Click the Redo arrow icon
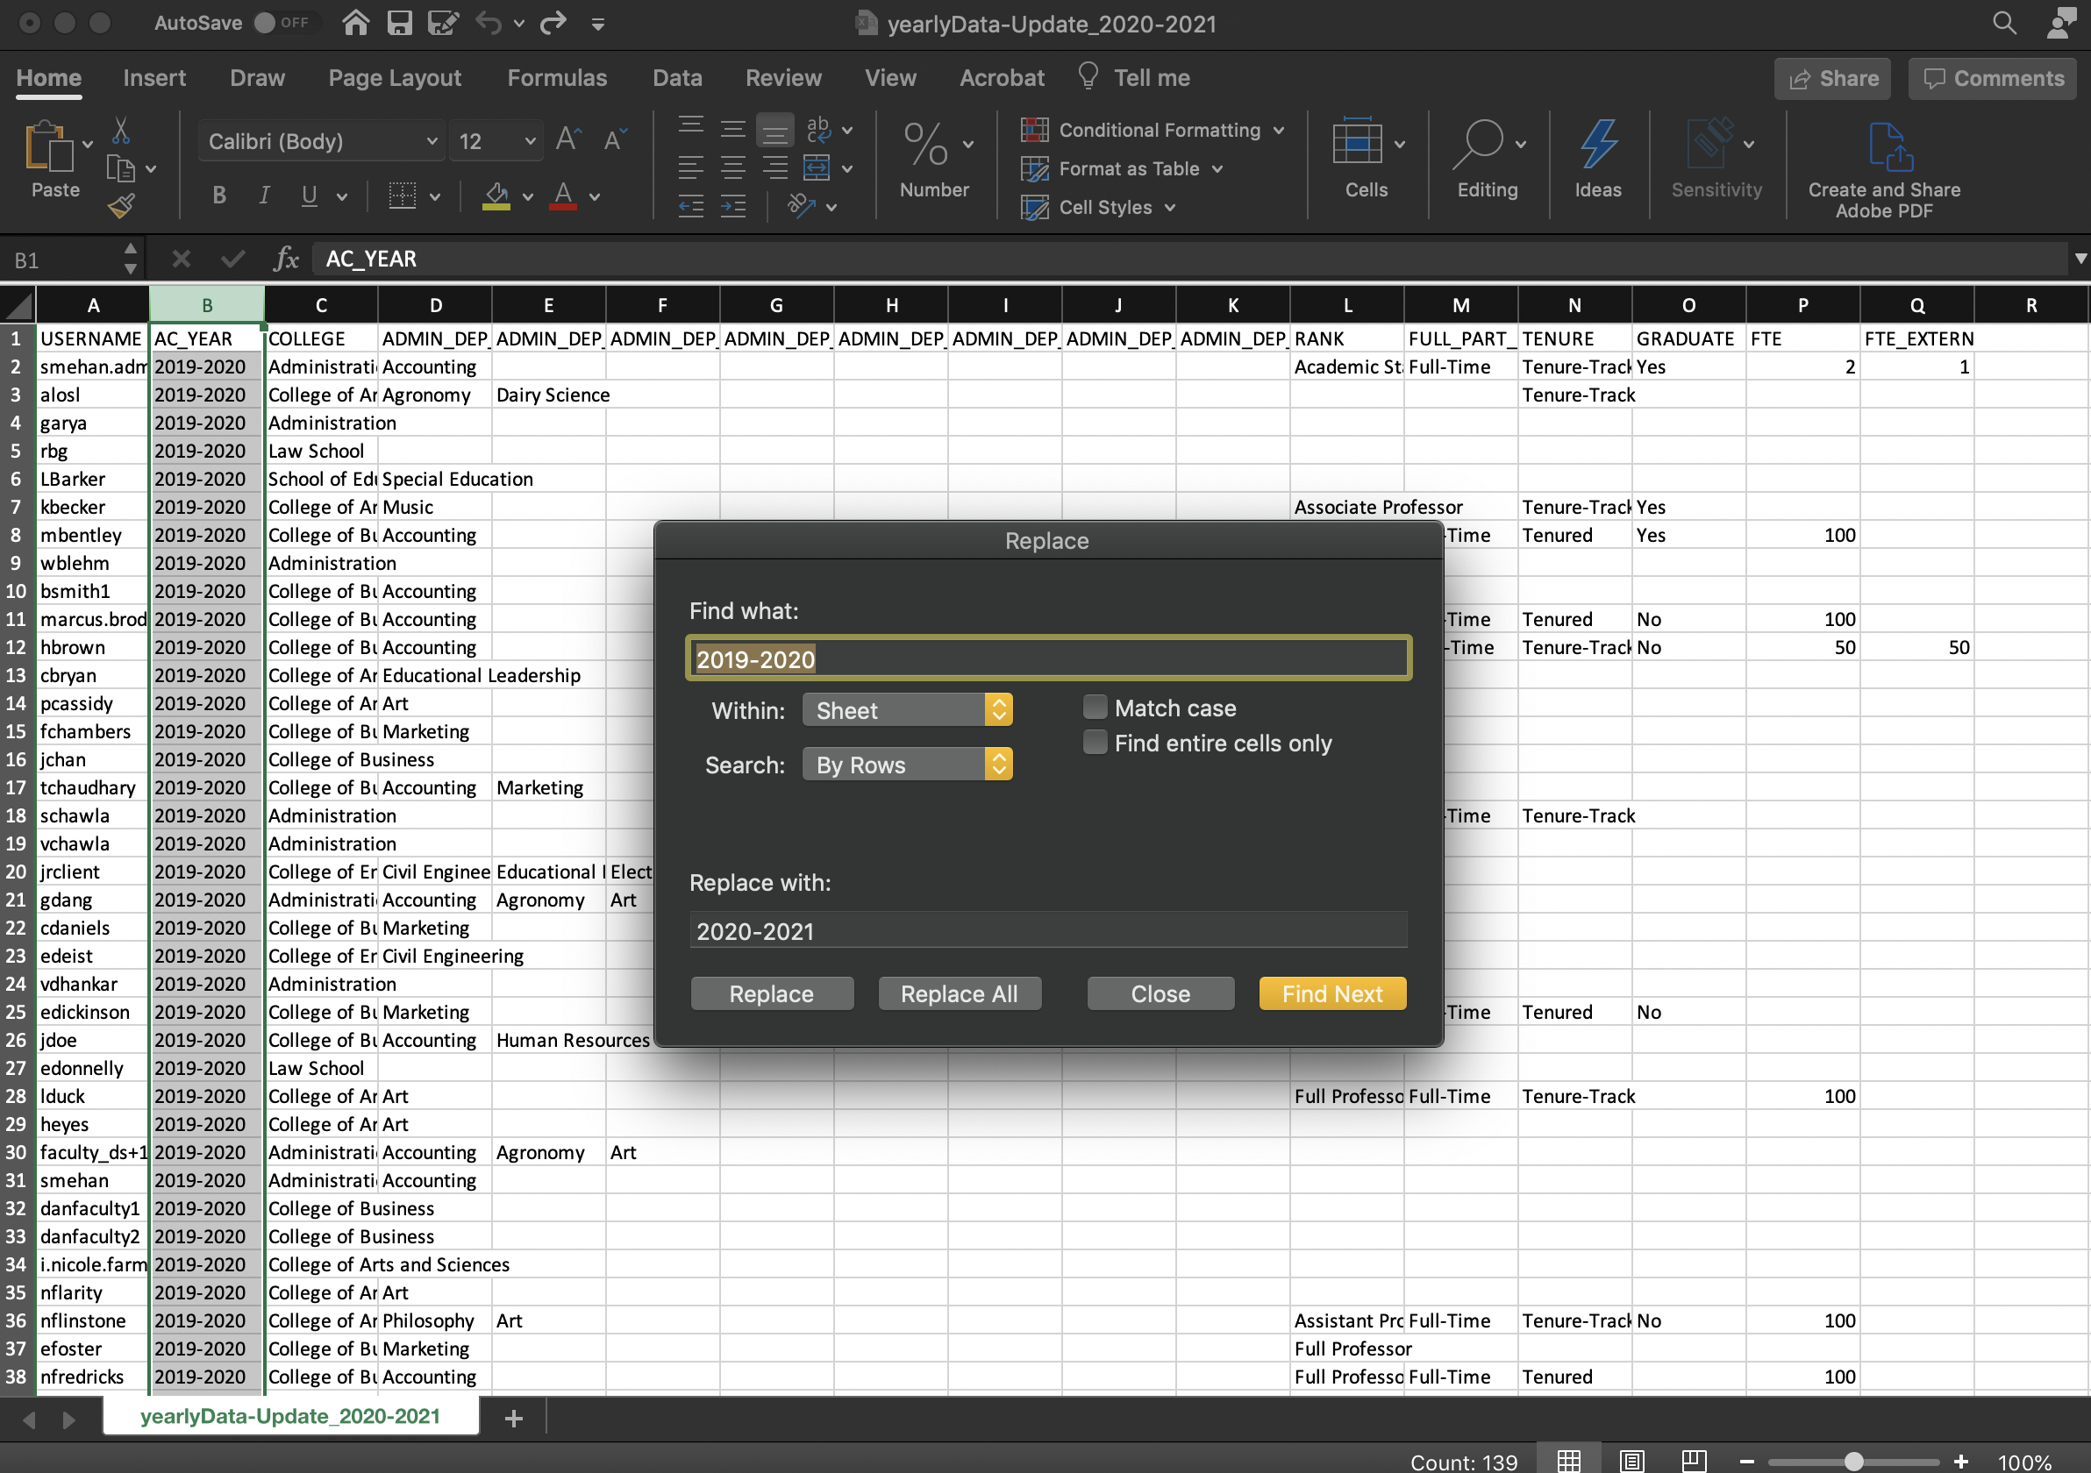This screenshot has width=2091, height=1473. tap(553, 23)
